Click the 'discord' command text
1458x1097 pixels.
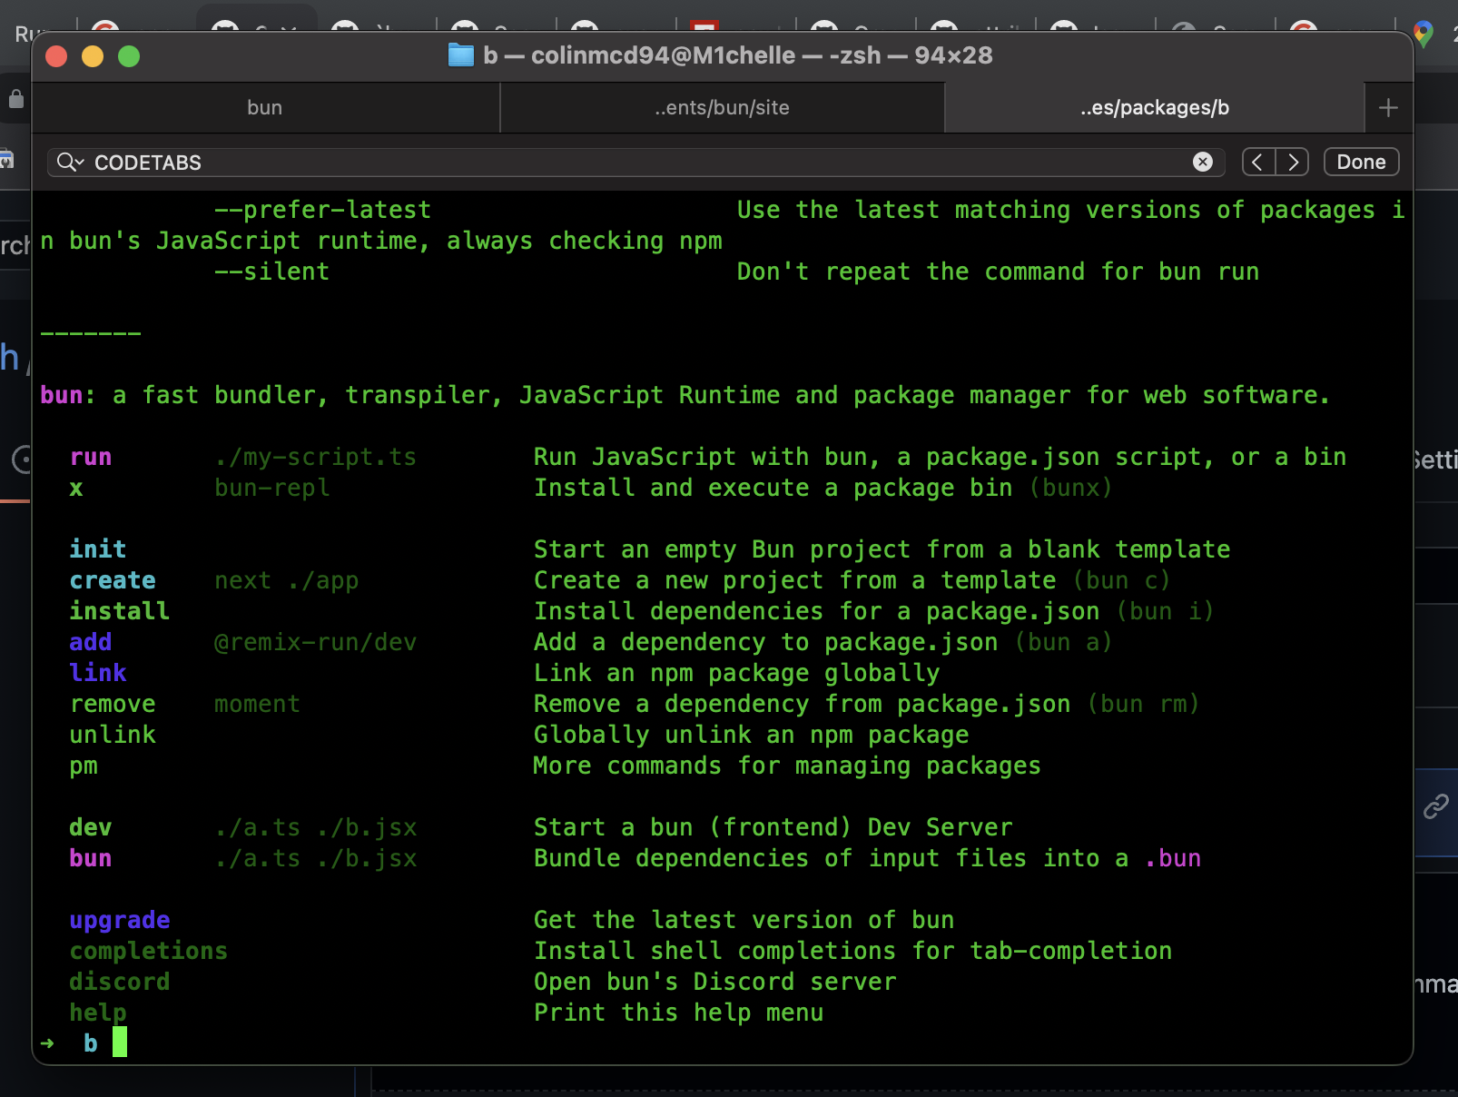pyautogui.click(x=120, y=982)
